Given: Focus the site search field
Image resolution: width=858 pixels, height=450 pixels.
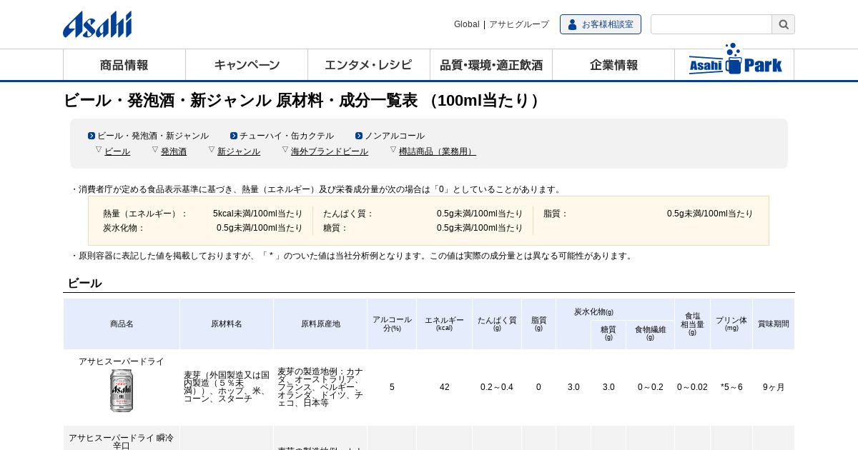Looking at the screenshot, I should 711,24.
